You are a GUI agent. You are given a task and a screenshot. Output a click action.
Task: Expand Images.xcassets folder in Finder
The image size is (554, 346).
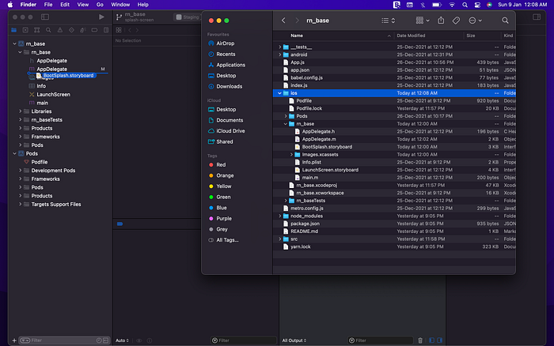tap(291, 155)
